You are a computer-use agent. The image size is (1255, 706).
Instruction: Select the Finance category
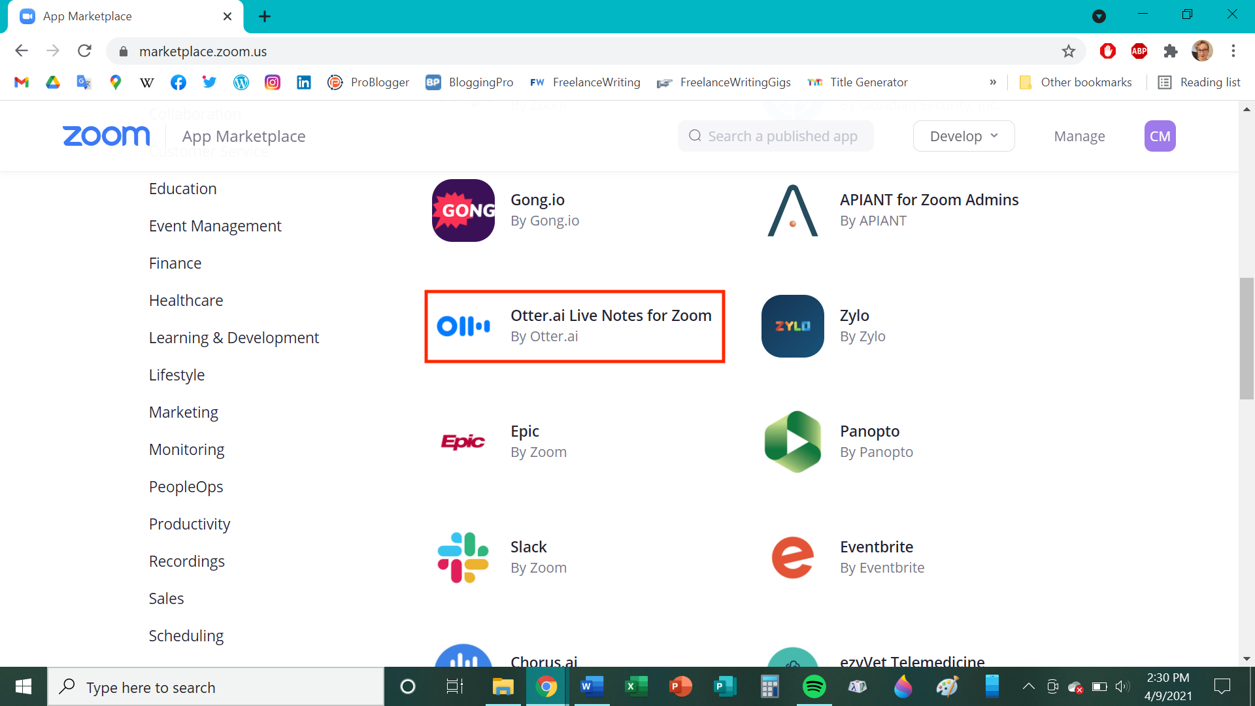175,263
